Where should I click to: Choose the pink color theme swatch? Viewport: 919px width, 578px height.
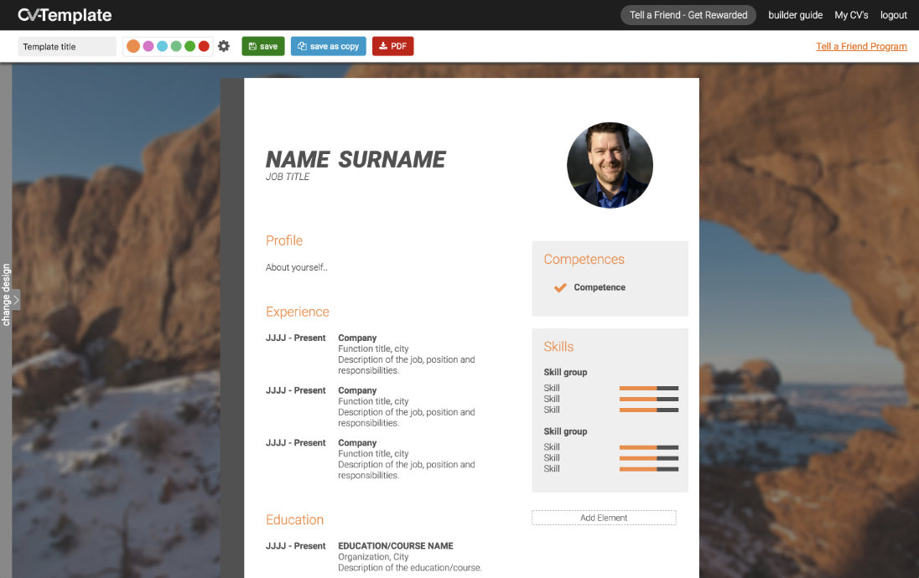click(148, 46)
